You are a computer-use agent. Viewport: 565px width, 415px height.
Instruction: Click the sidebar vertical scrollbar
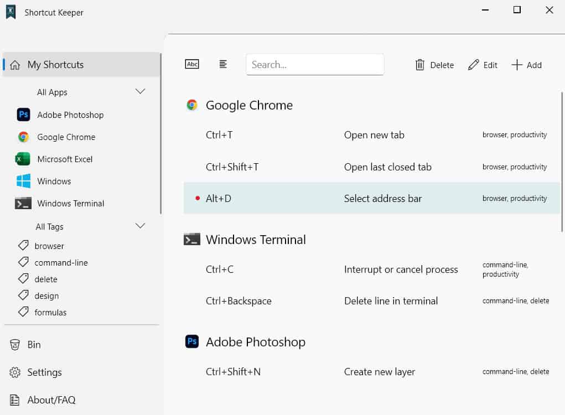tap(160, 134)
